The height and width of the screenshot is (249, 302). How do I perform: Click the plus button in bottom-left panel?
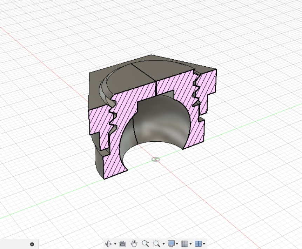[32, 244]
